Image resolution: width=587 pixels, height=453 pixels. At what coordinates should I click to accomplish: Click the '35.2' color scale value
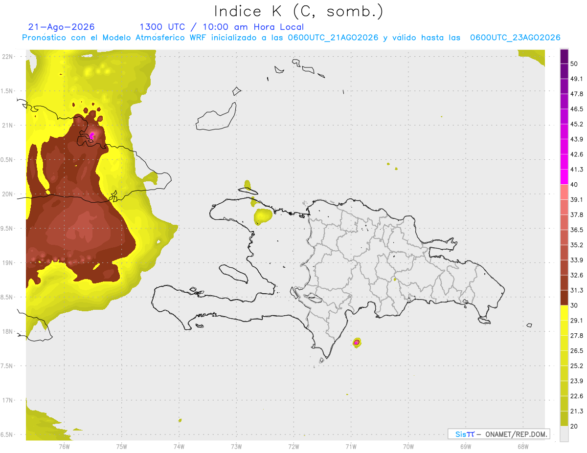click(577, 245)
